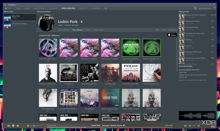Click the 2000s tag link
This screenshot has width=220, height=131.
157,30
